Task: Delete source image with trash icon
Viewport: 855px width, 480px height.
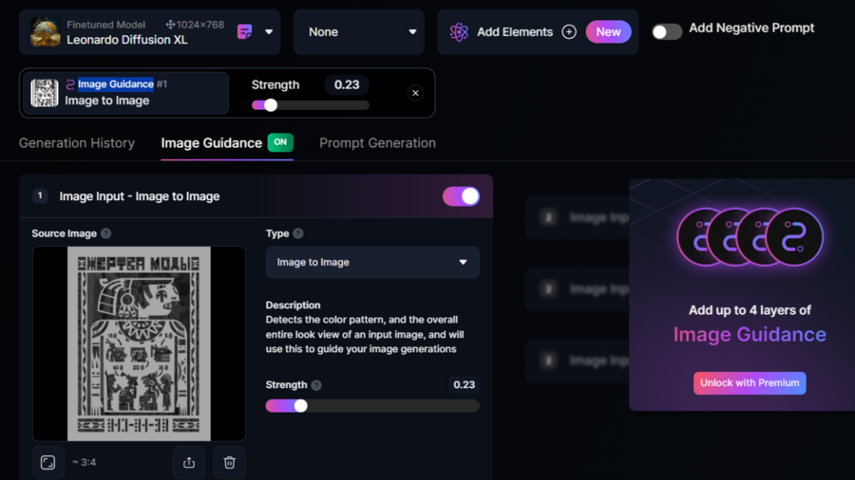Action: coord(230,463)
